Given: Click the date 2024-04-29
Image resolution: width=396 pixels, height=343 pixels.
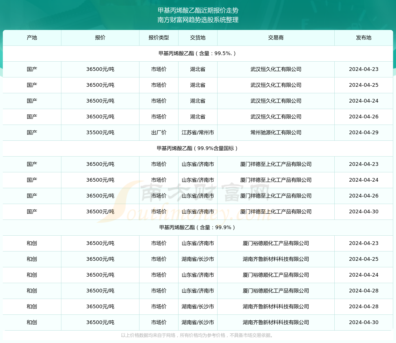Looking at the screenshot, I should [x=363, y=133].
